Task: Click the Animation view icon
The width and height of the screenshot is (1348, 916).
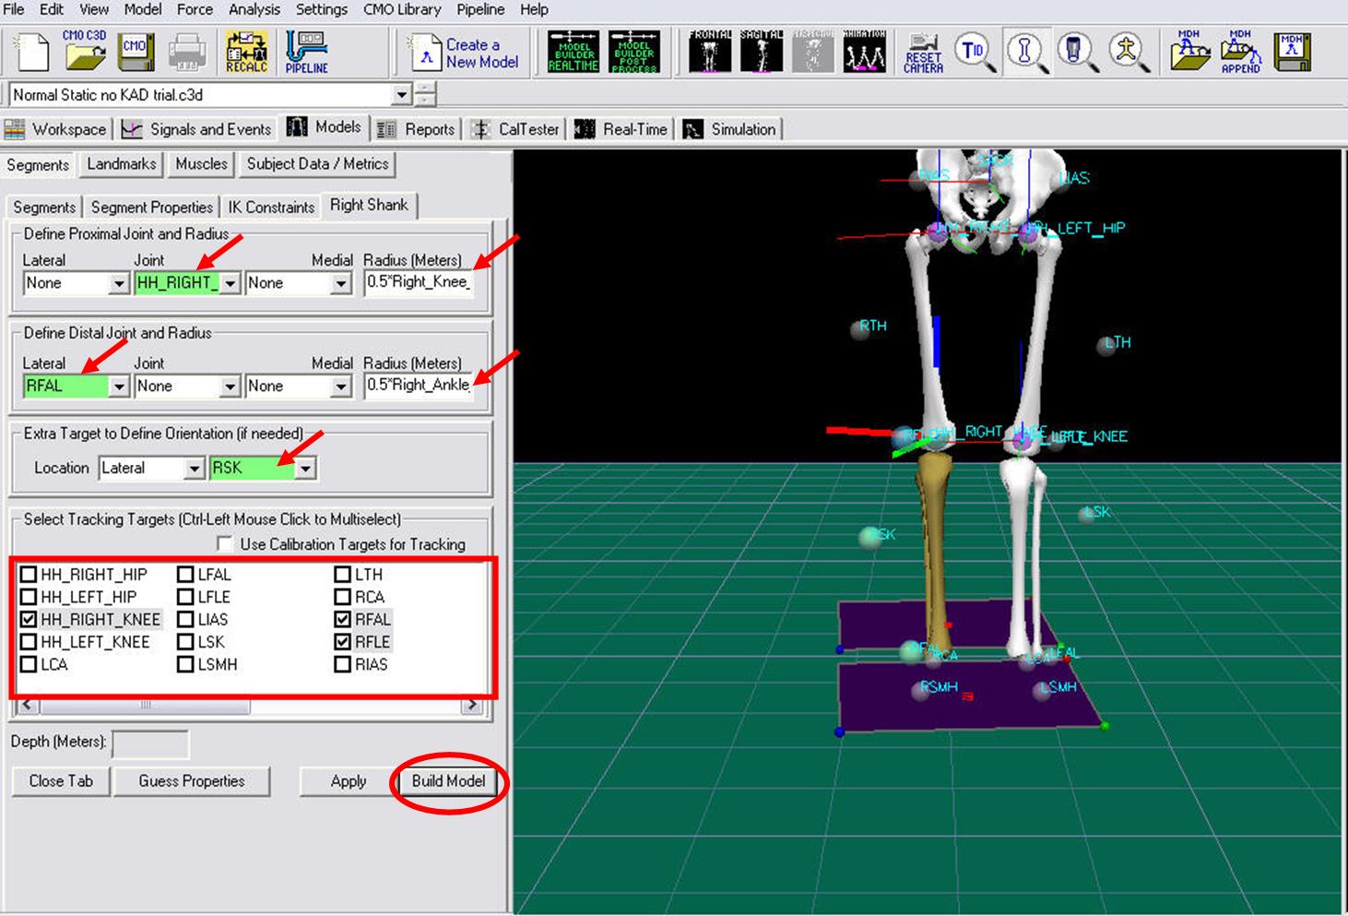Action: [x=864, y=51]
